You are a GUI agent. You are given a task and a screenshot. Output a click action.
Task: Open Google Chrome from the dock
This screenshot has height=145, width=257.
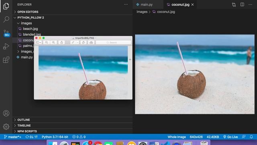tap(98, 143)
